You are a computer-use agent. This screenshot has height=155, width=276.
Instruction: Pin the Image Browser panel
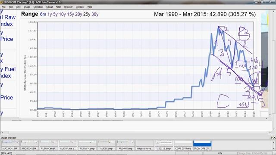pos(272,138)
